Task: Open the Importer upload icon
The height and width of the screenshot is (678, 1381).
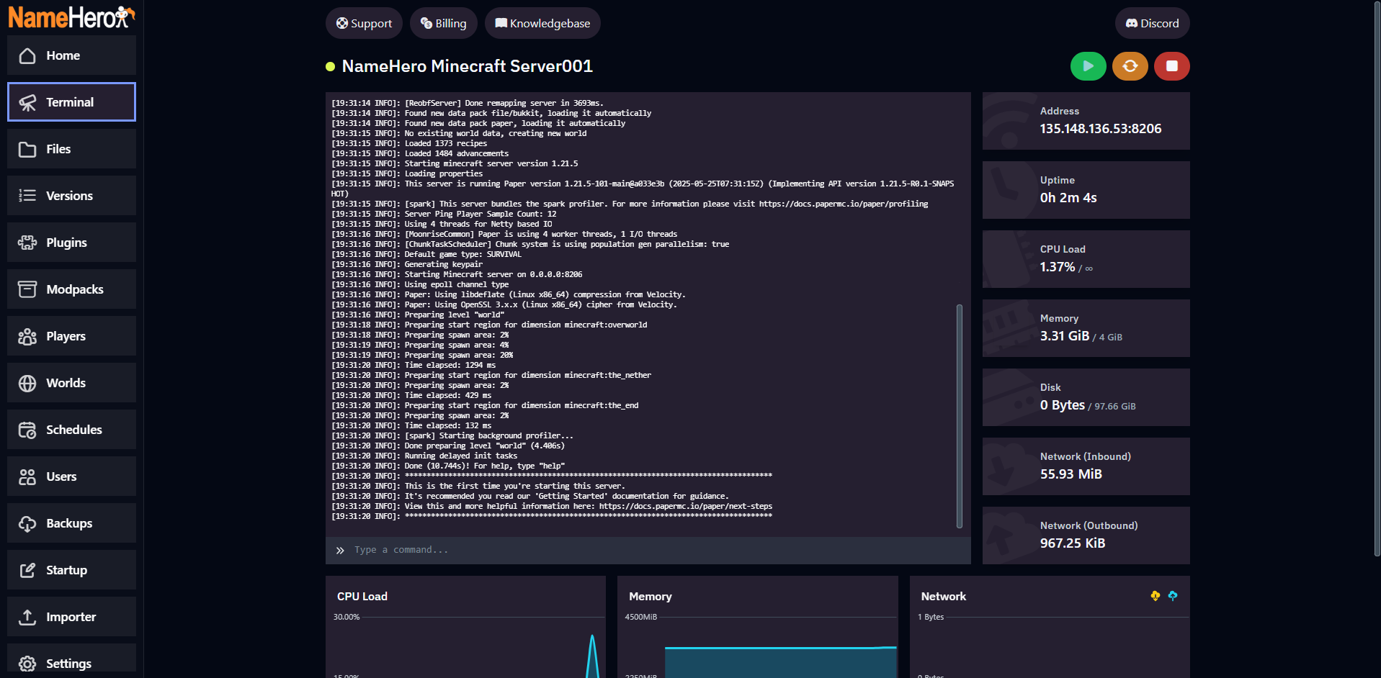Action: point(27,617)
